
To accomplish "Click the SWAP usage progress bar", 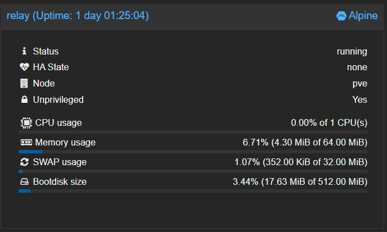I will click(193, 171).
